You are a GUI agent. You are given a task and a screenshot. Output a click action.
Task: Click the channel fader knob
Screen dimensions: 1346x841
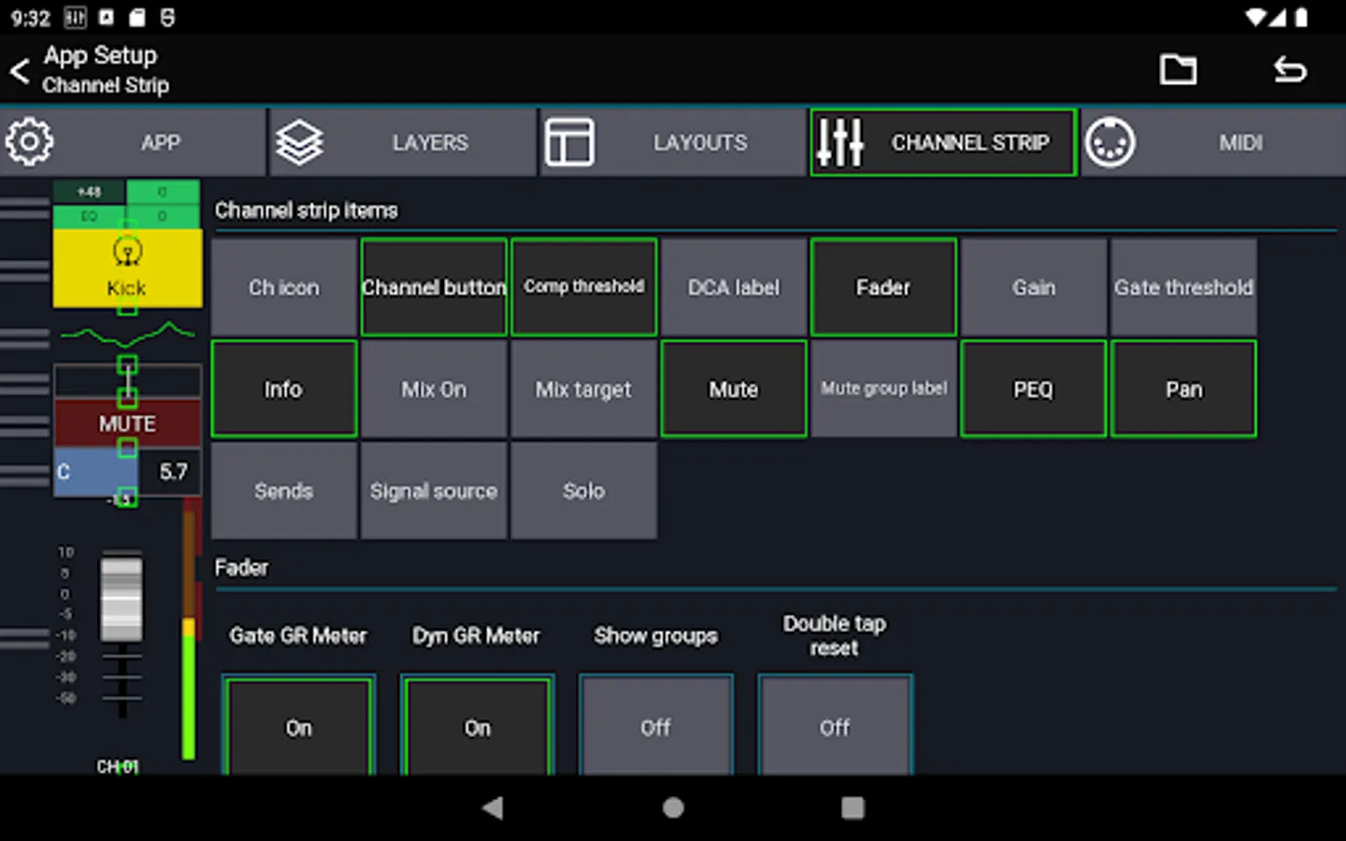122,599
